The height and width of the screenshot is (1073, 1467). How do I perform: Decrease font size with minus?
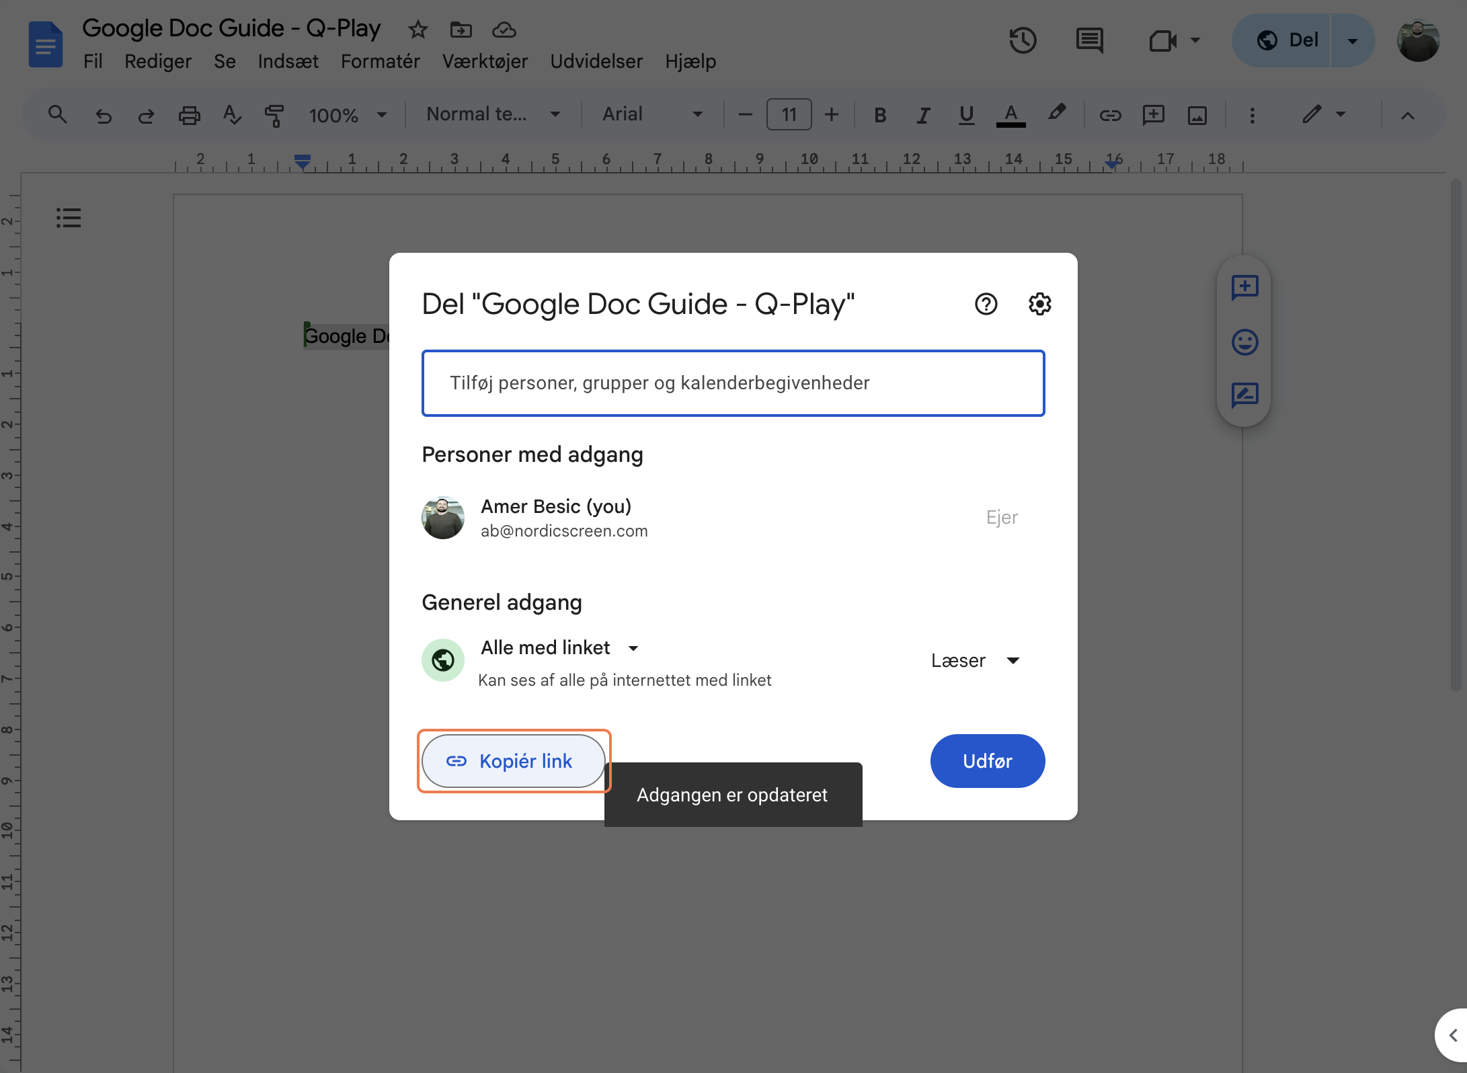tap(745, 115)
